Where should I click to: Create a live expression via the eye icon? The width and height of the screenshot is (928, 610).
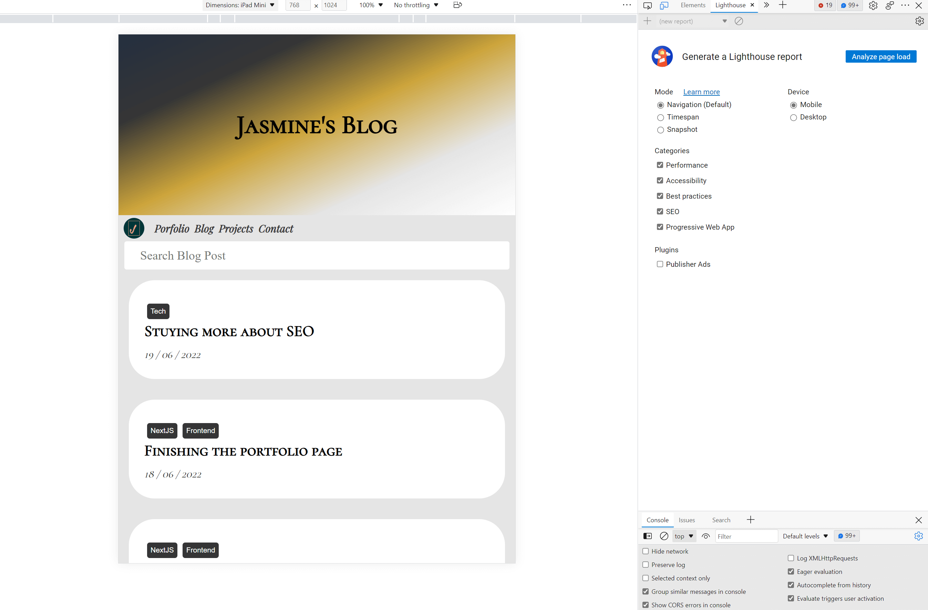pos(705,536)
